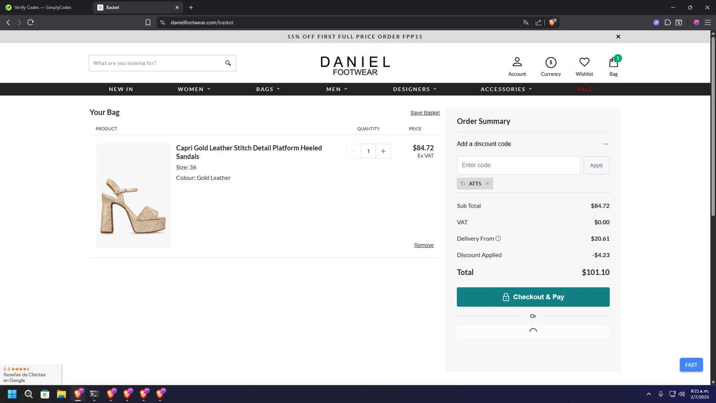
Task: Open the browser main menu
Action: [x=708, y=22]
